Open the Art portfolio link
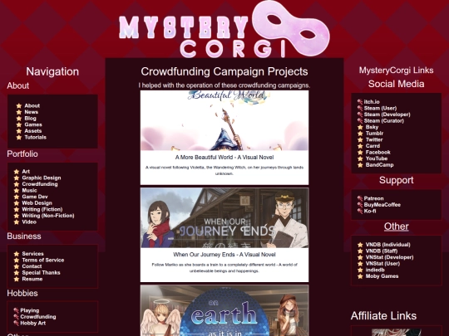 click(x=26, y=172)
